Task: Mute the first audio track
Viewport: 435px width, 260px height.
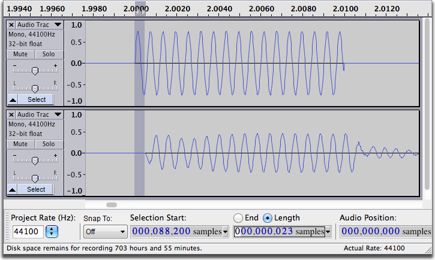Action: click(x=20, y=55)
